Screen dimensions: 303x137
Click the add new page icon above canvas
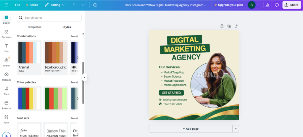[236, 26]
